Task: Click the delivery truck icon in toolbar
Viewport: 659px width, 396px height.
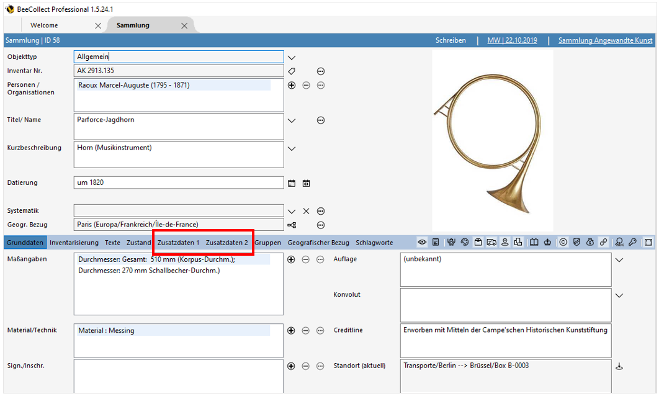Action: (491, 243)
